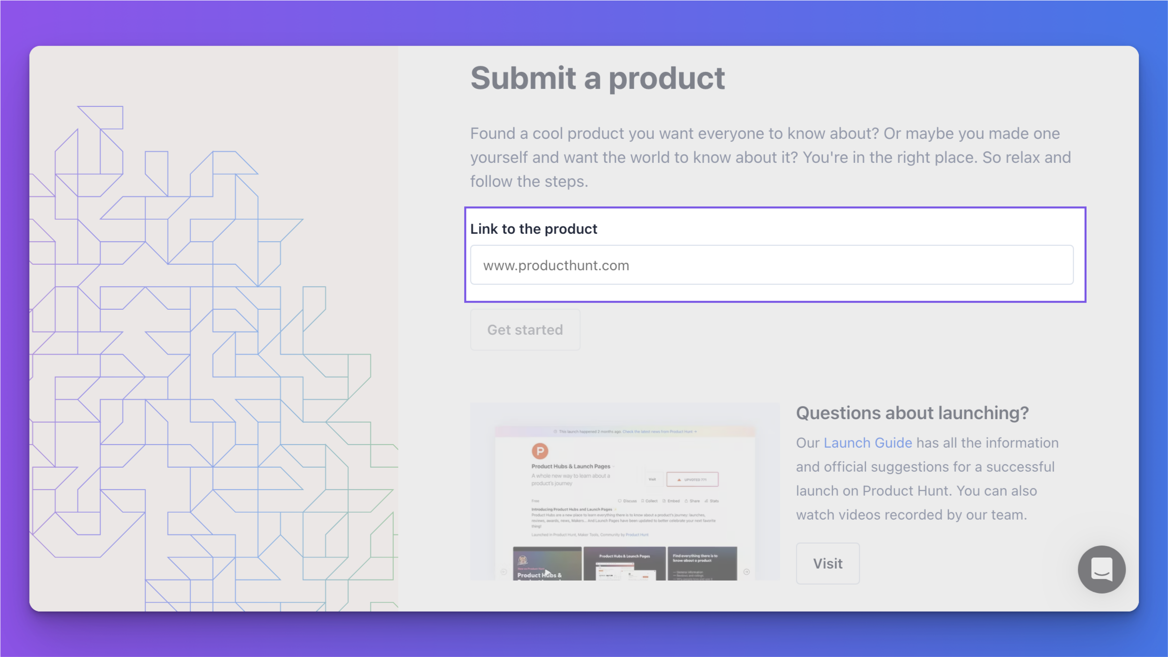This screenshot has height=657, width=1168.
Task: Click the Link to the product field
Action: (772, 265)
